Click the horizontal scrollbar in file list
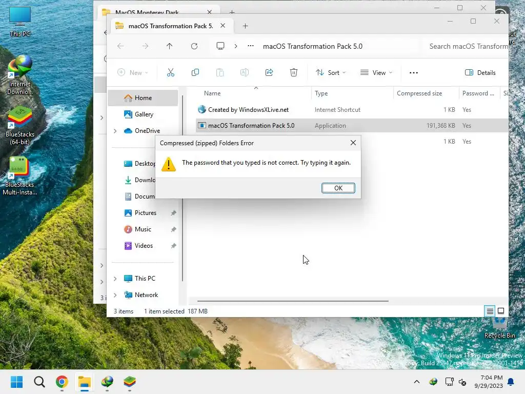The width and height of the screenshot is (525, 394). pyautogui.click(x=293, y=301)
